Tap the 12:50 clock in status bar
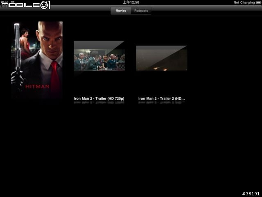This screenshot has height=197, width=262. [131, 2]
